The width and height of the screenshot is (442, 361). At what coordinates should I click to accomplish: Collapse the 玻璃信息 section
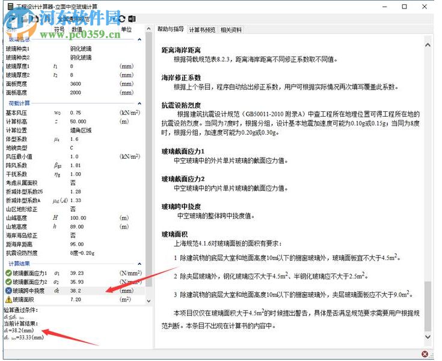pyautogui.click(x=140, y=40)
